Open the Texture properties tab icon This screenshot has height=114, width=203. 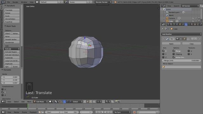[195, 24]
